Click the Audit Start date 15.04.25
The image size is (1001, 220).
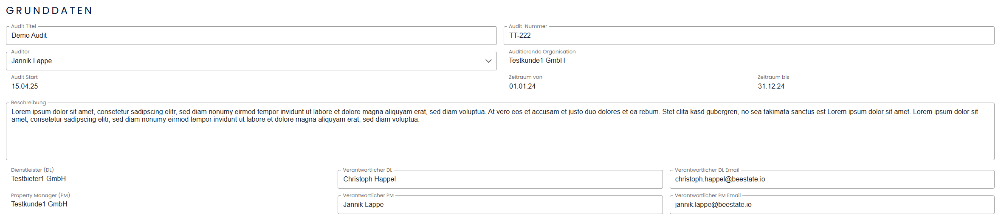pos(25,86)
